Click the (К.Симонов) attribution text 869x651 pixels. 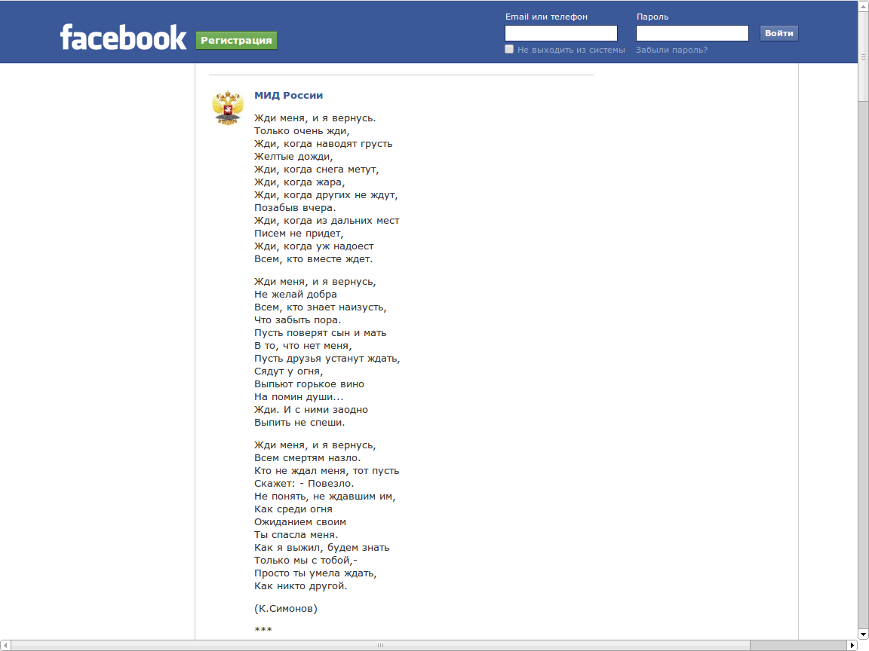(286, 608)
